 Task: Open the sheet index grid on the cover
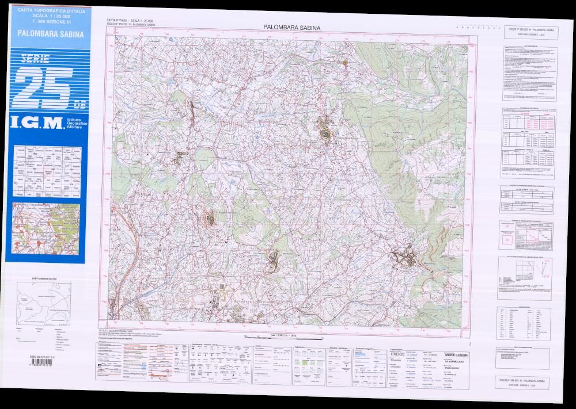click(47, 171)
